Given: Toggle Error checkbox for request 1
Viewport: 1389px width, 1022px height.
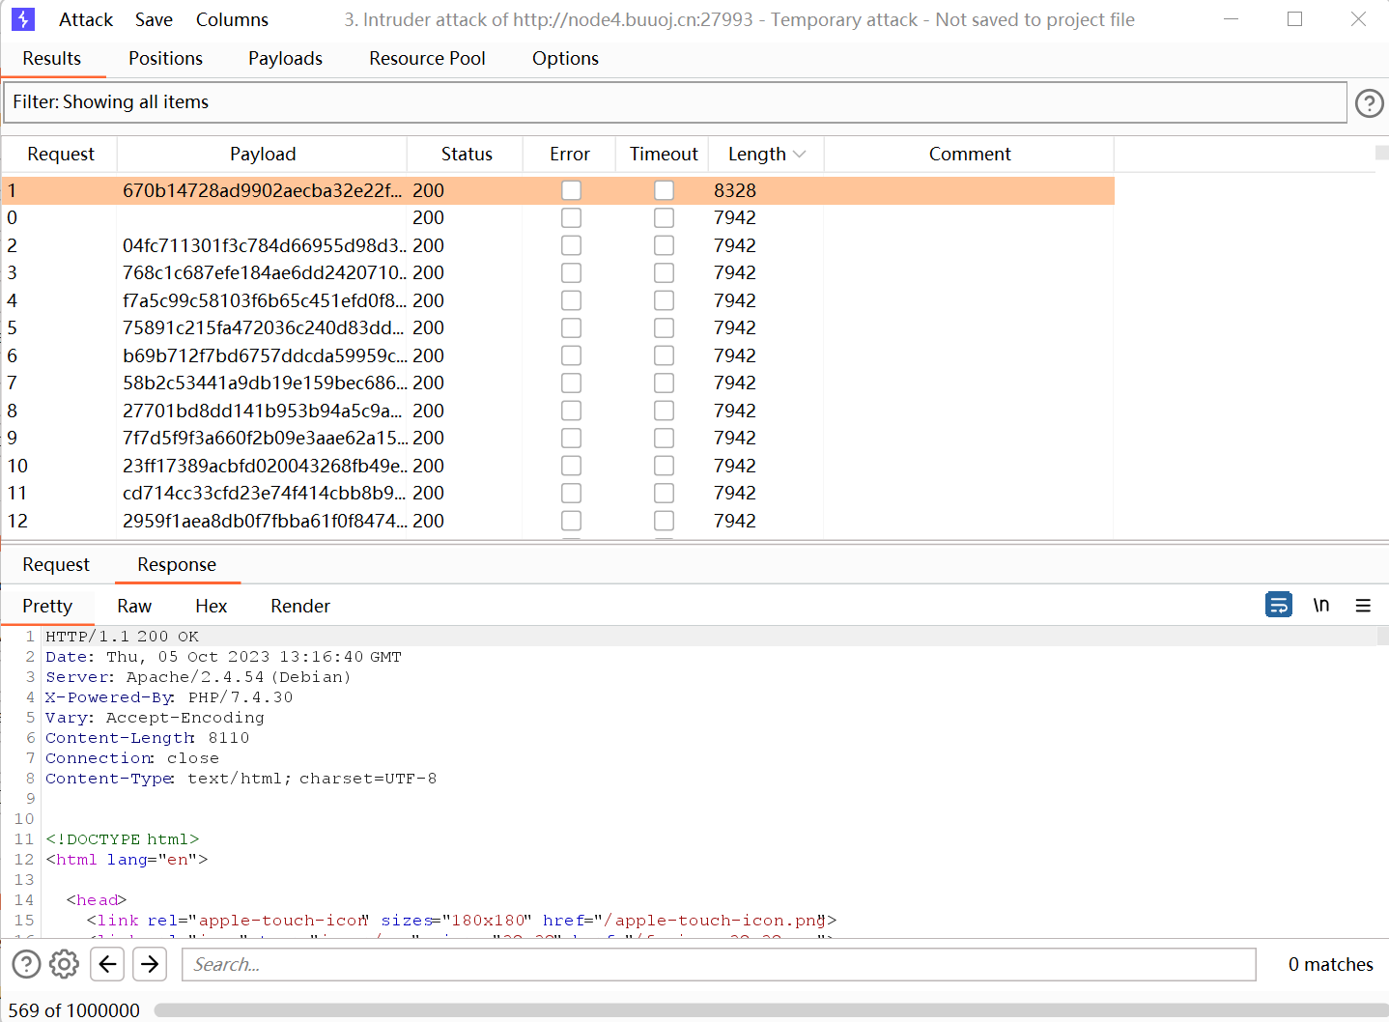Looking at the screenshot, I should tap(571, 190).
